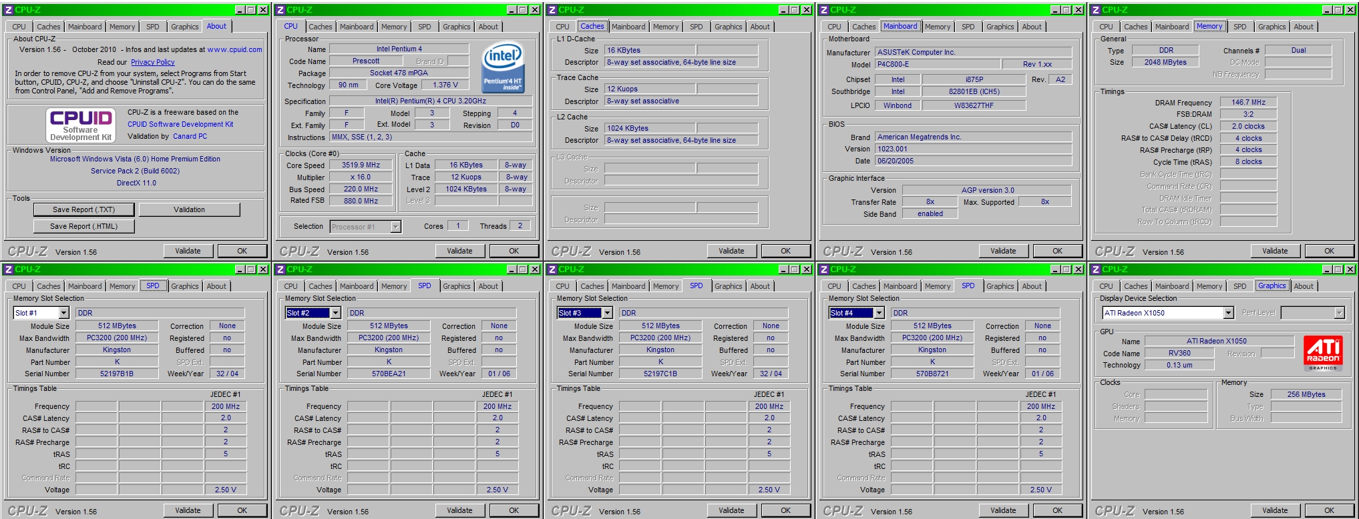Click OK in the Slot #3 window
The image size is (1359, 519).
[786, 510]
